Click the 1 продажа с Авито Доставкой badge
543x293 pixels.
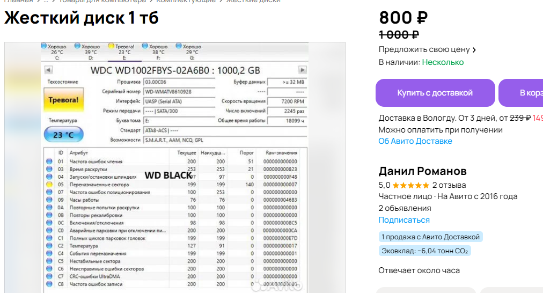tap(430, 237)
